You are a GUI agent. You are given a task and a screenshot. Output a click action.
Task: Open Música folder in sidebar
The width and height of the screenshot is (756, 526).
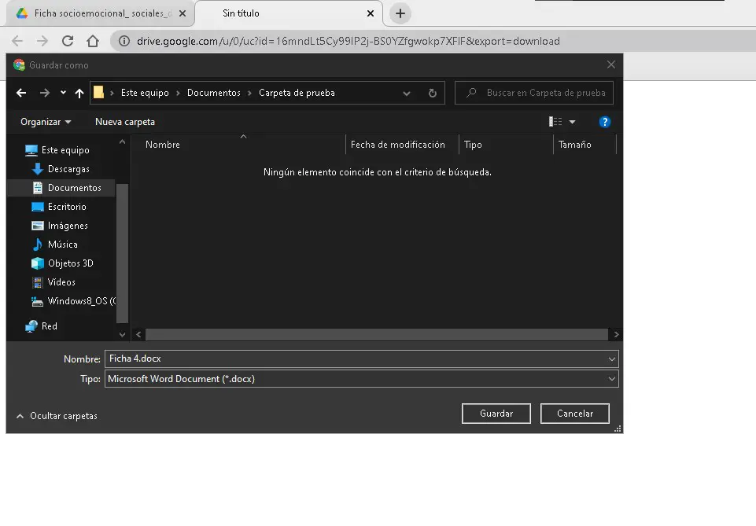(54, 245)
